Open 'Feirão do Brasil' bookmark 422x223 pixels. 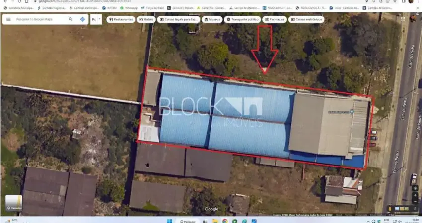coord(152,8)
